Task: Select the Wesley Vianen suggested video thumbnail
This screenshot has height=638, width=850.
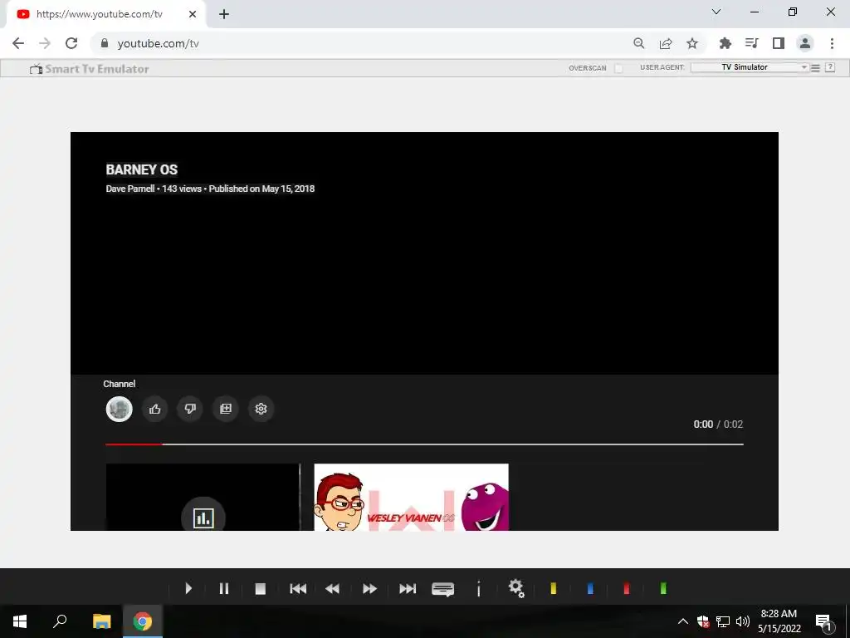Action: pyautogui.click(x=412, y=497)
